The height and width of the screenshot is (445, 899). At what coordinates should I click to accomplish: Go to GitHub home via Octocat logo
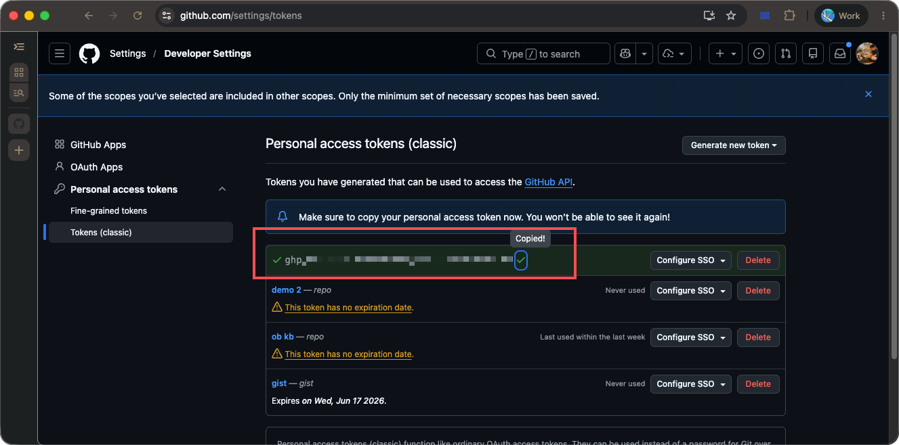(89, 53)
